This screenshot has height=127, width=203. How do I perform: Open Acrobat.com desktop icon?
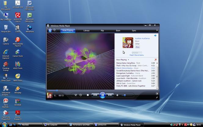[x=18, y=4]
